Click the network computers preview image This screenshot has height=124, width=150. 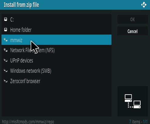pyautogui.click(x=133, y=101)
